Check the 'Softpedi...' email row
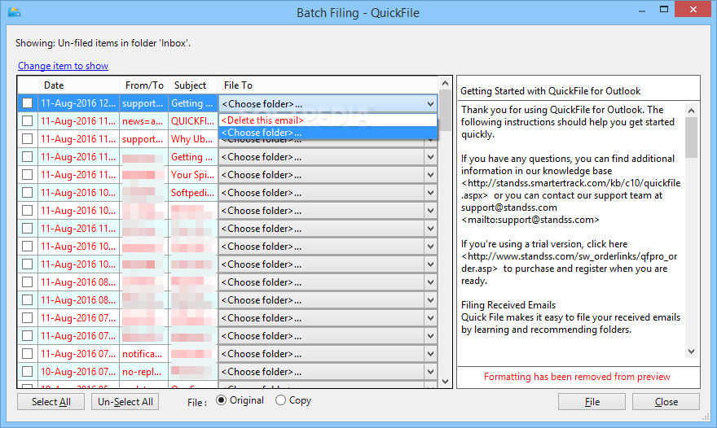The image size is (717, 428). [28, 193]
